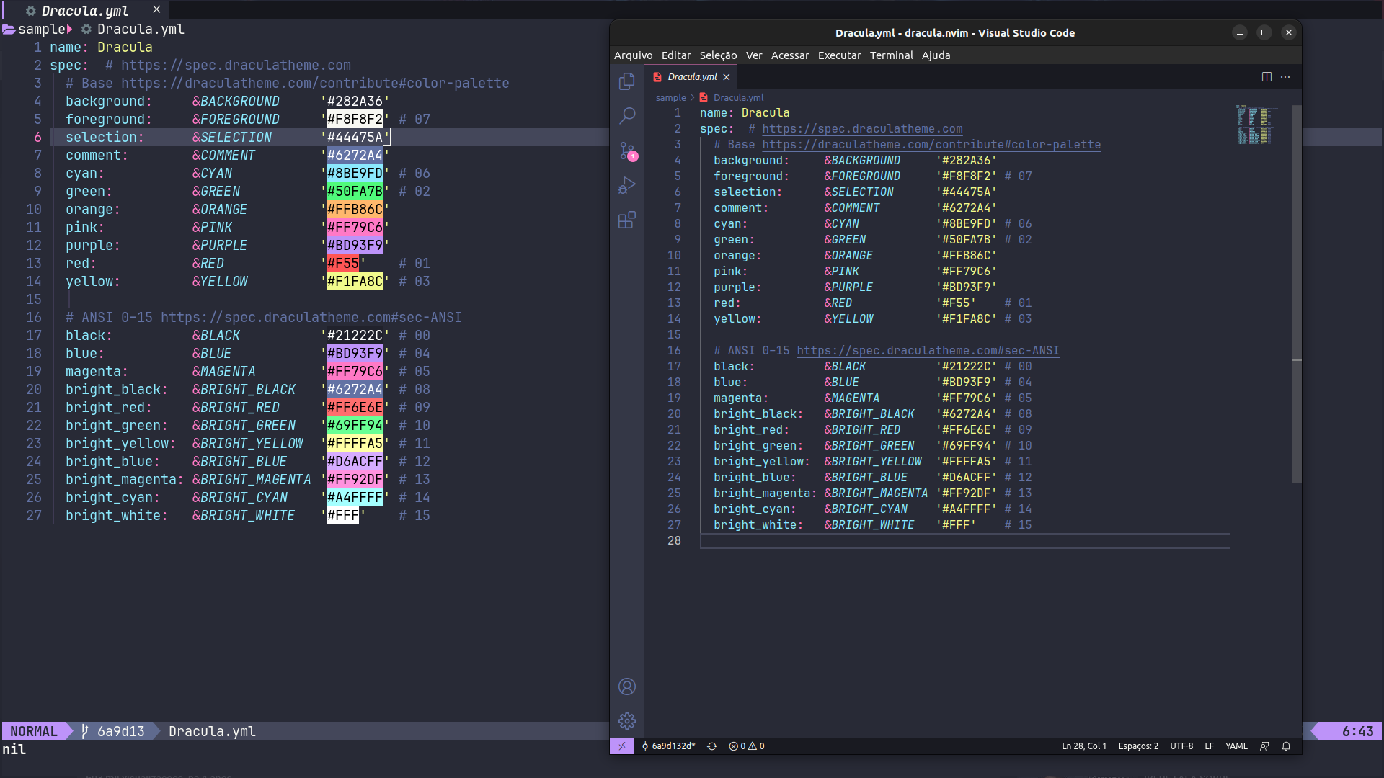Screen dimensions: 1384x778
Task: Click the feedback icon in status bar
Action: coord(1264,746)
